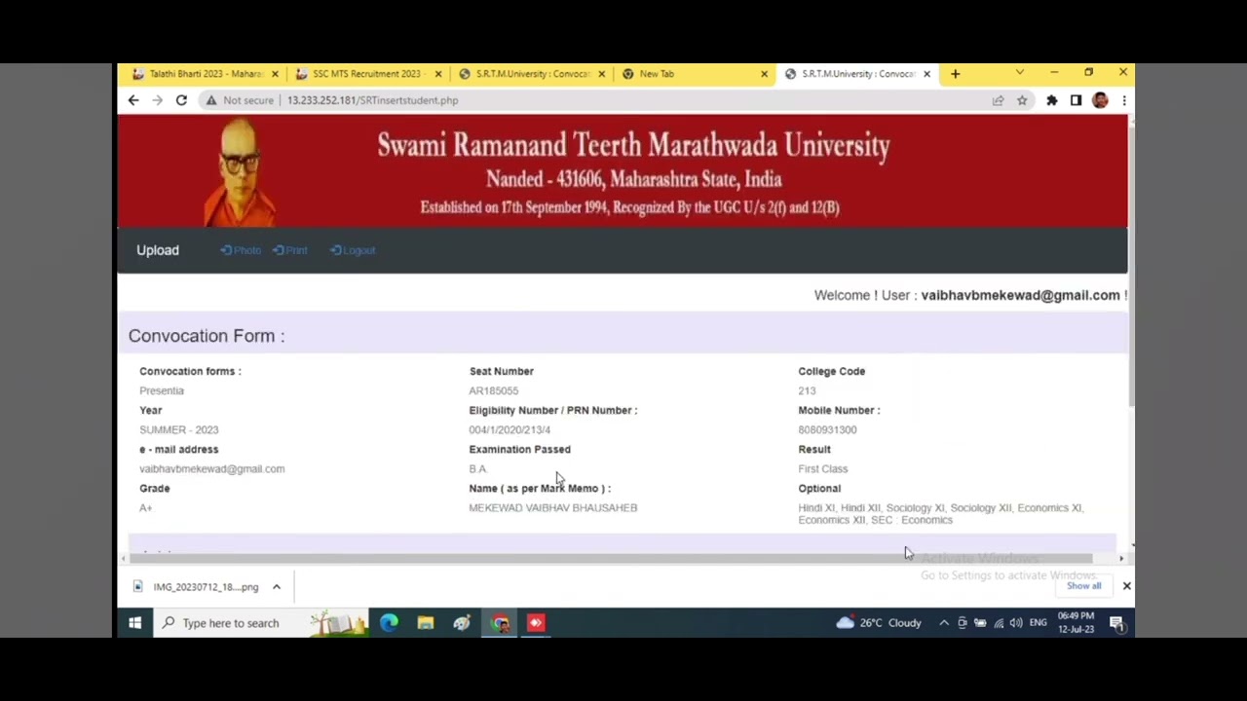Open the Extensions puzzle icon
This screenshot has height=701, width=1247.
tap(1052, 100)
